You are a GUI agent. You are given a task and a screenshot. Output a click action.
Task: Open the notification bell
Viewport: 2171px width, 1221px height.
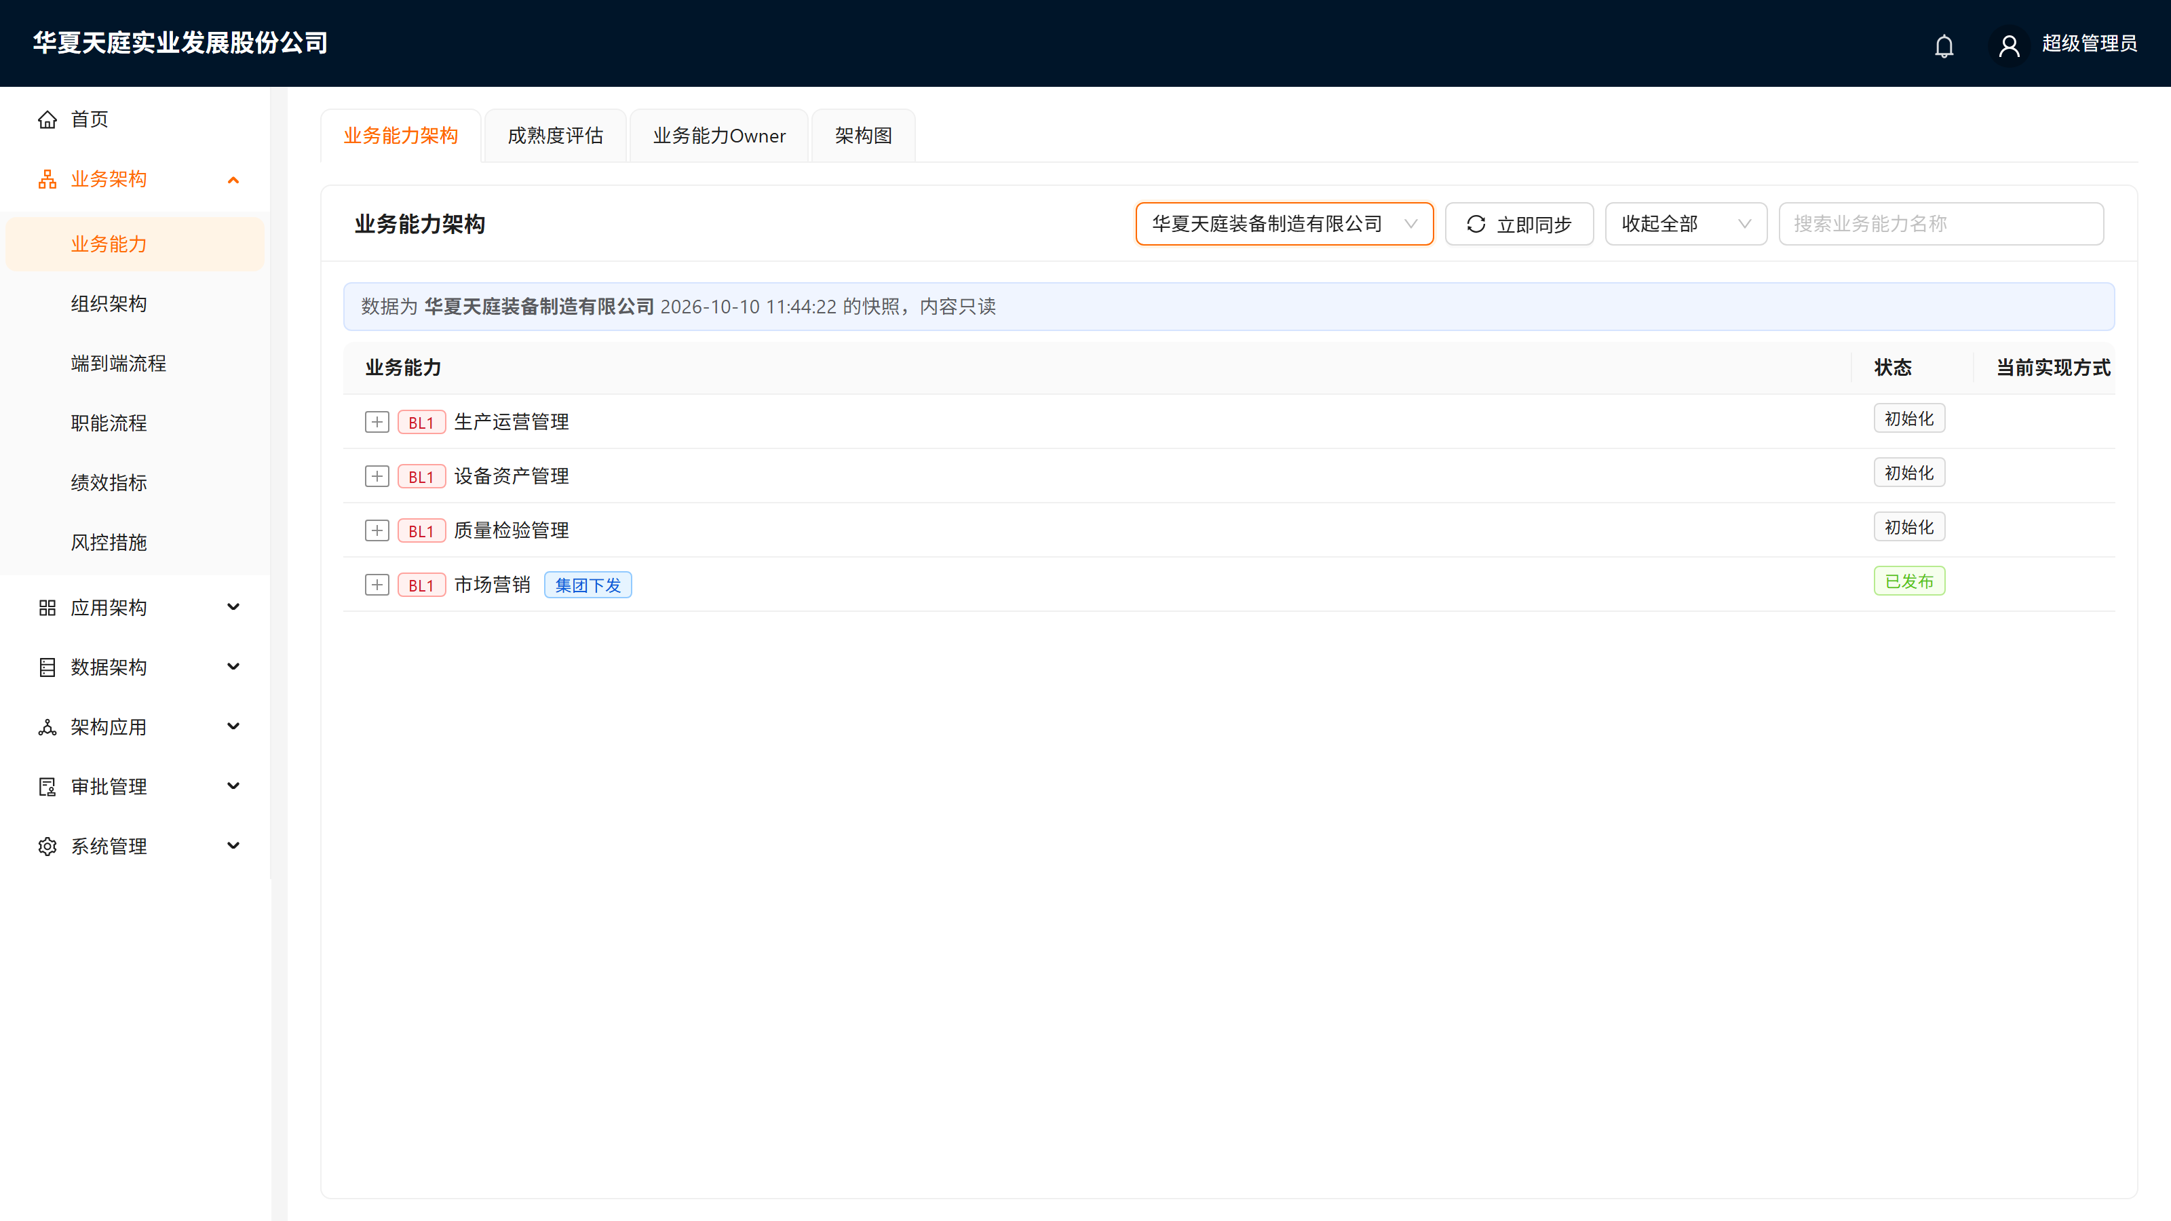(x=1944, y=45)
